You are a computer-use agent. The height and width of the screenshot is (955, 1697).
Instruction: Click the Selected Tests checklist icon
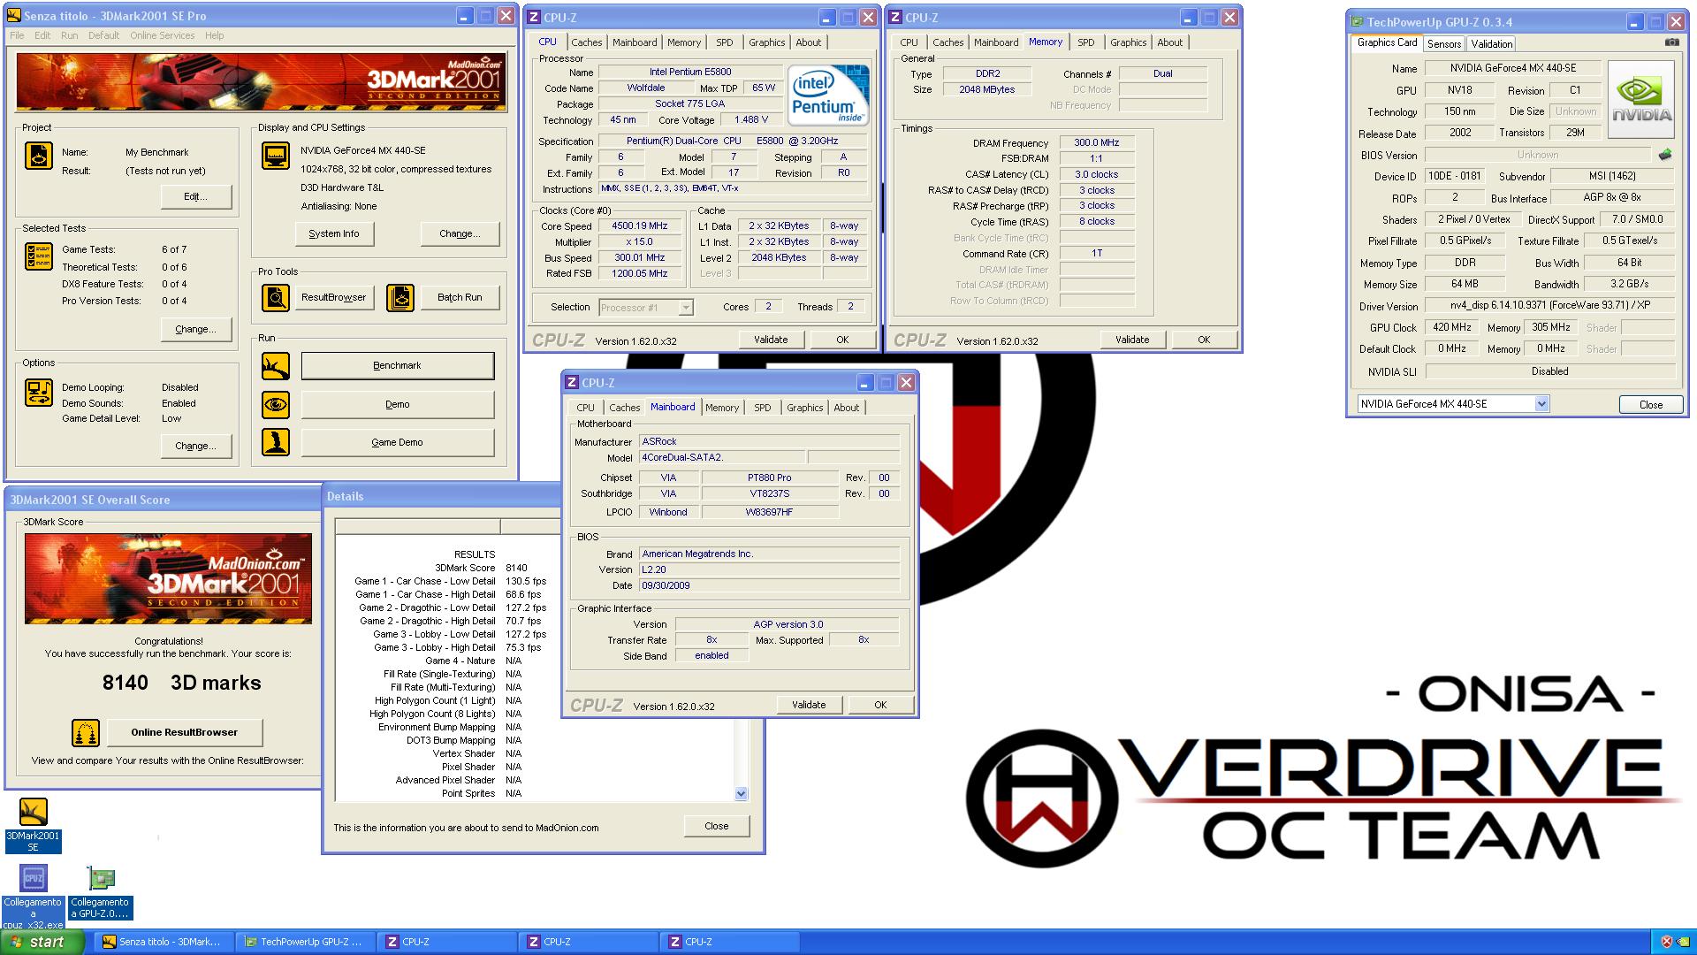click(x=39, y=256)
